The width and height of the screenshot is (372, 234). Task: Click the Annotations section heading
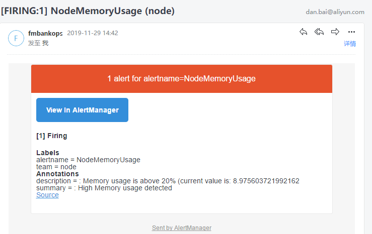click(57, 174)
